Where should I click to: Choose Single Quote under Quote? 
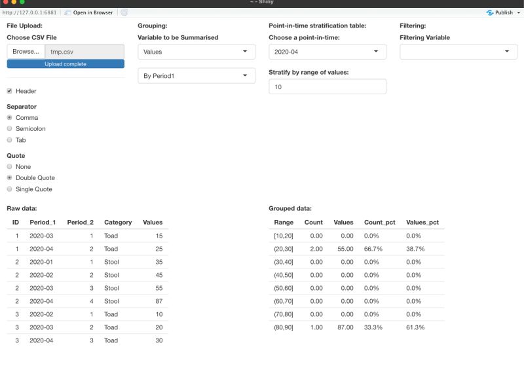tap(9, 189)
